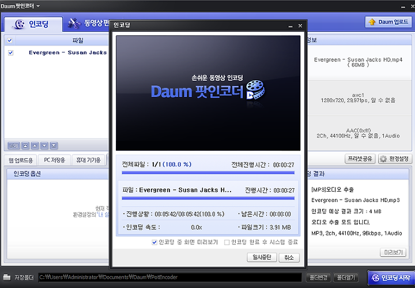Click the 전체파일 1/1 (100.0 %) label
This screenshot has height=288, width=415.
point(157,164)
